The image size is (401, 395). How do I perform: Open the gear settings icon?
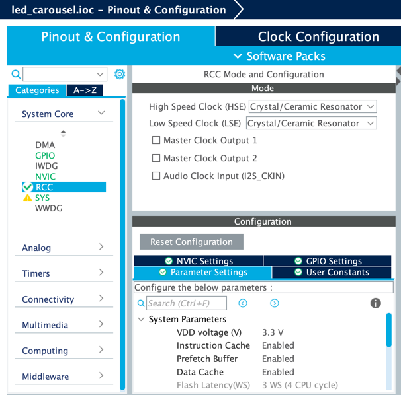coord(120,74)
